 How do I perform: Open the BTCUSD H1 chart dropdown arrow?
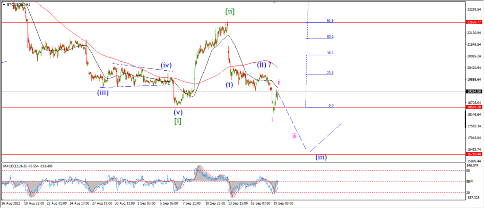(x=4, y=5)
